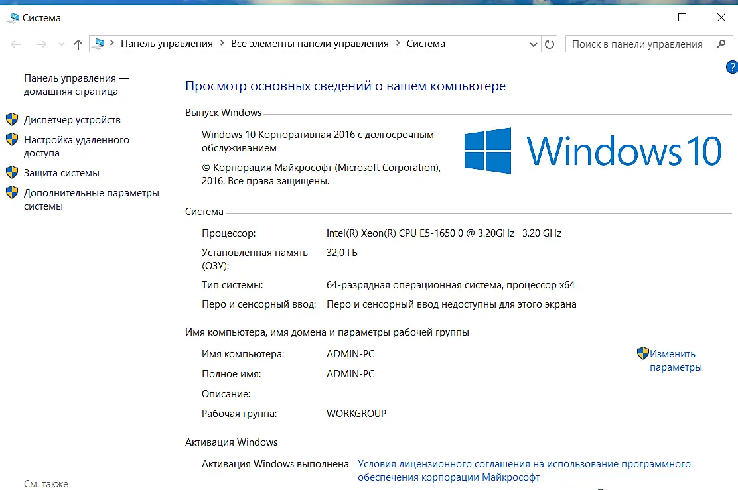Click heading Просмотр основных сведений о вашем компьютере
Screen dimensions: 738x490
click(x=346, y=86)
